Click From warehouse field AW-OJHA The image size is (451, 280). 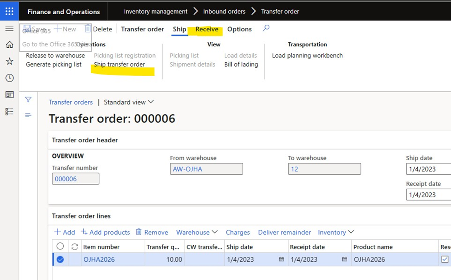[x=207, y=169]
